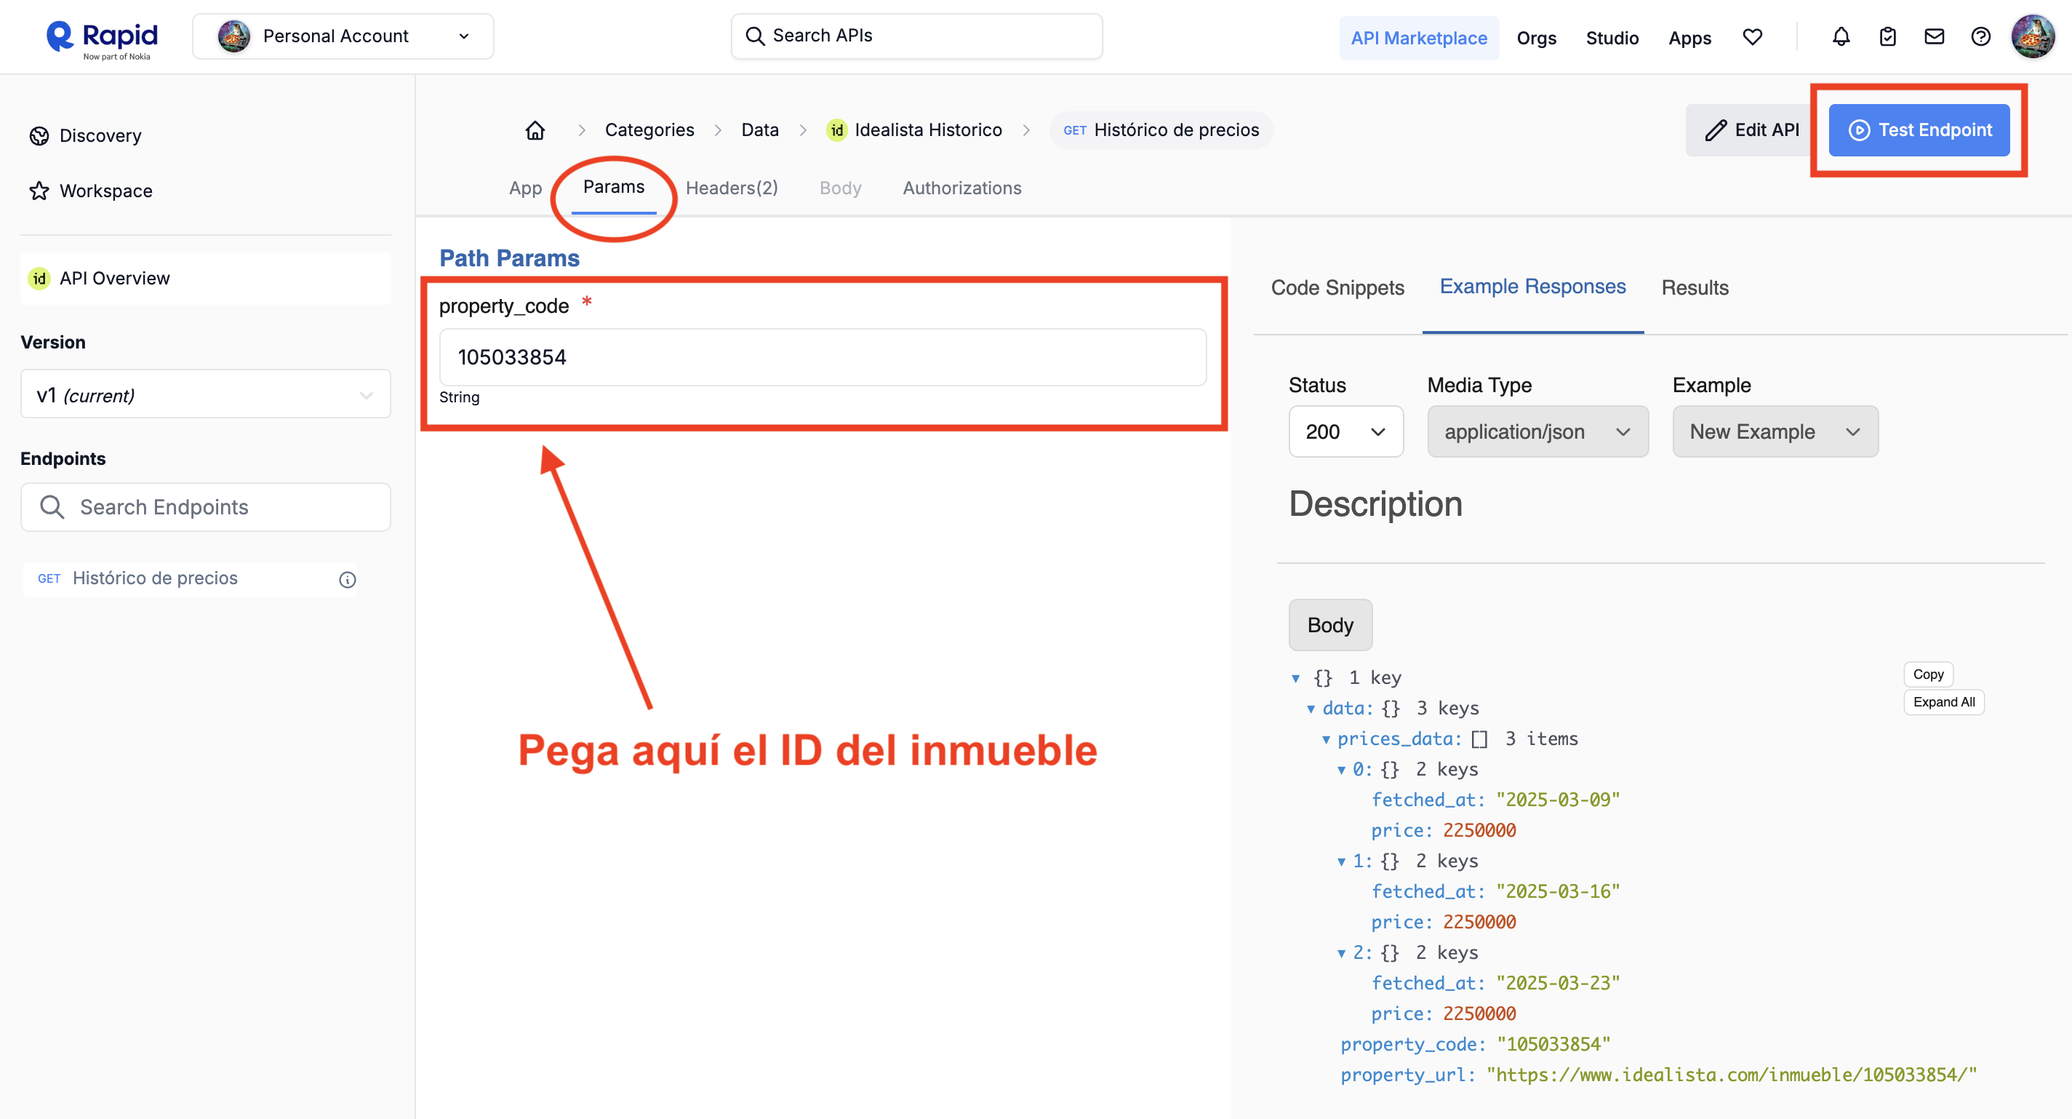Screen dimensions: 2072x1119
Task: Open the Headers(2) tab
Action: [732, 188]
